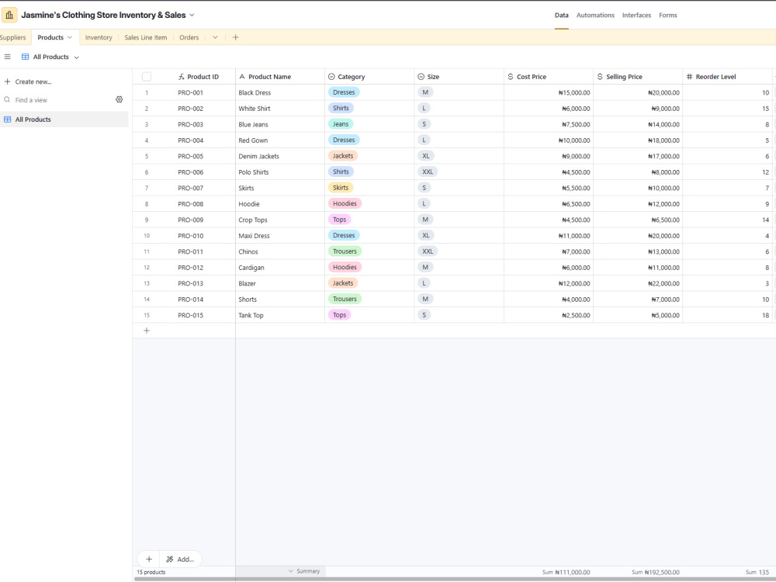The height and width of the screenshot is (582, 776).
Task: Click the currency icon in the Selling Price header
Action: pyautogui.click(x=600, y=77)
